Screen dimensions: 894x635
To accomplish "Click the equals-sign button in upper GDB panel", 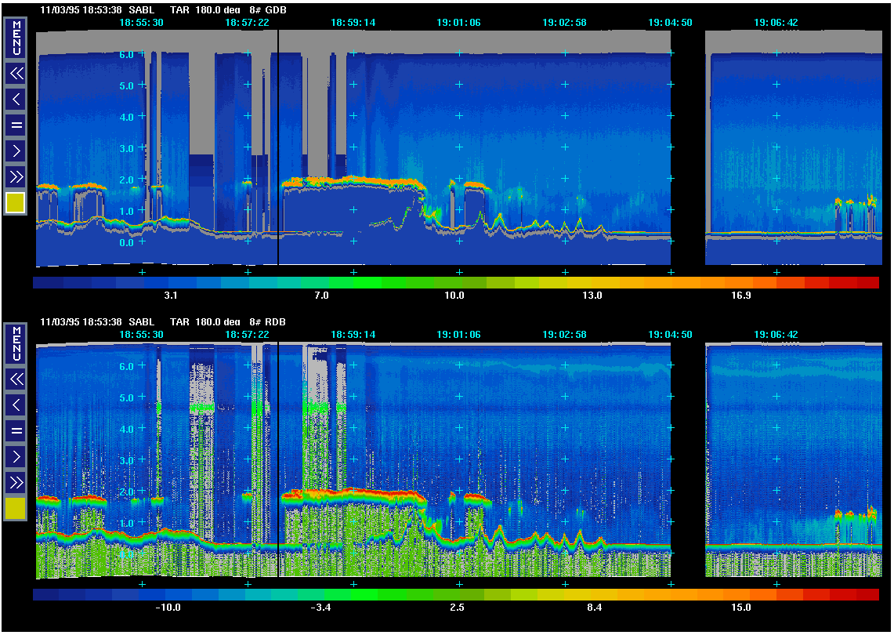I will 16,125.
